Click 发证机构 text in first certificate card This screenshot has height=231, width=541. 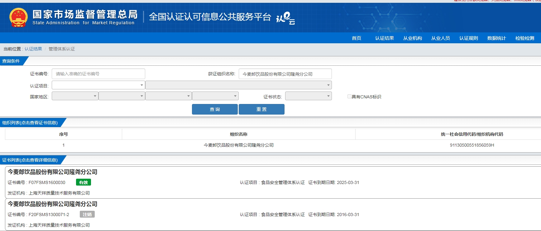pos(49,193)
